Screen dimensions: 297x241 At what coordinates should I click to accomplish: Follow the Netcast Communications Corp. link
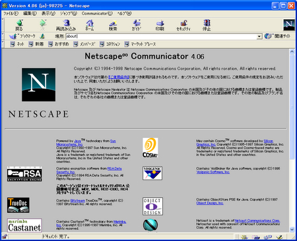(257, 221)
